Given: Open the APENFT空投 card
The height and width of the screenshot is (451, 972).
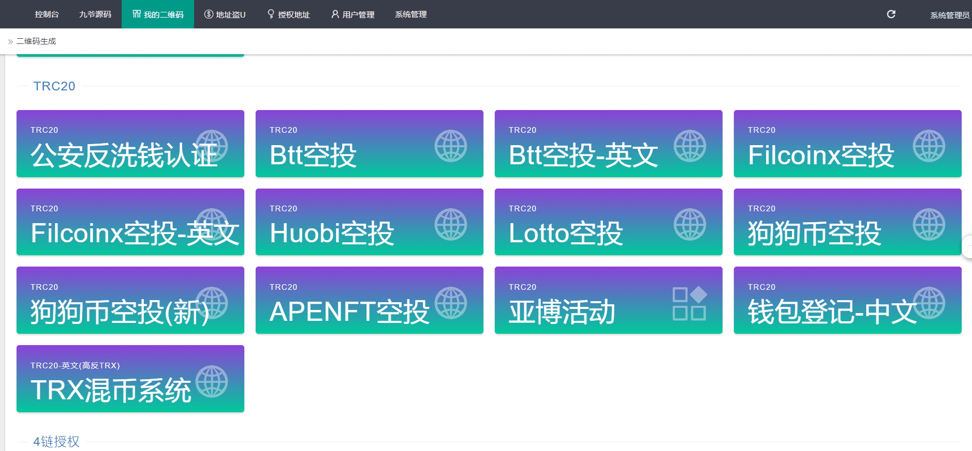Looking at the screenshot, I should 369,300.
